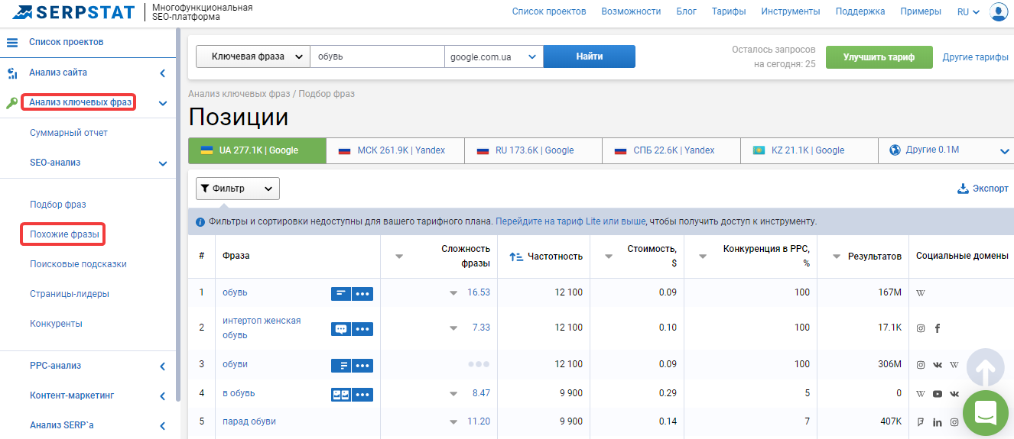This screenshot has height=439, width=1014.
Task: Expand the google.com.ua search engine dropdown
Action: tap(494, 56)
